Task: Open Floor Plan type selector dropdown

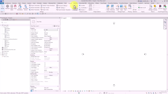Action: click(59, 22)
